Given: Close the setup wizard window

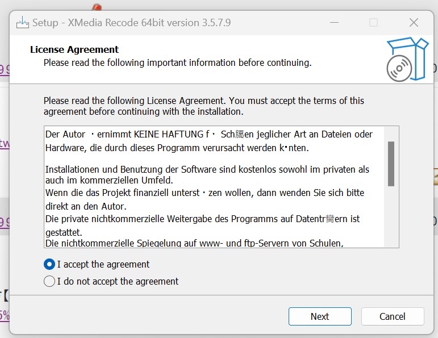Looking at the screenshot, I should [414, 23].
